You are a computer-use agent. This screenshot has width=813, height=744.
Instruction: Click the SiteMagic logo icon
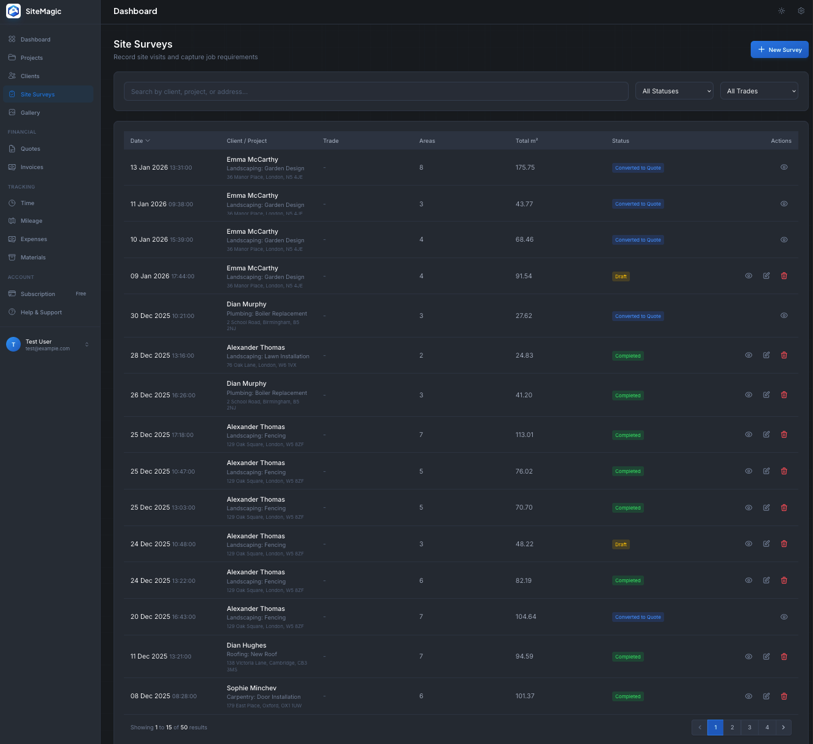coord(13,11)
